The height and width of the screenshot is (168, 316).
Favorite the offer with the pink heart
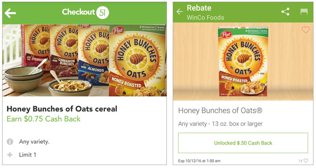[305, 30]
